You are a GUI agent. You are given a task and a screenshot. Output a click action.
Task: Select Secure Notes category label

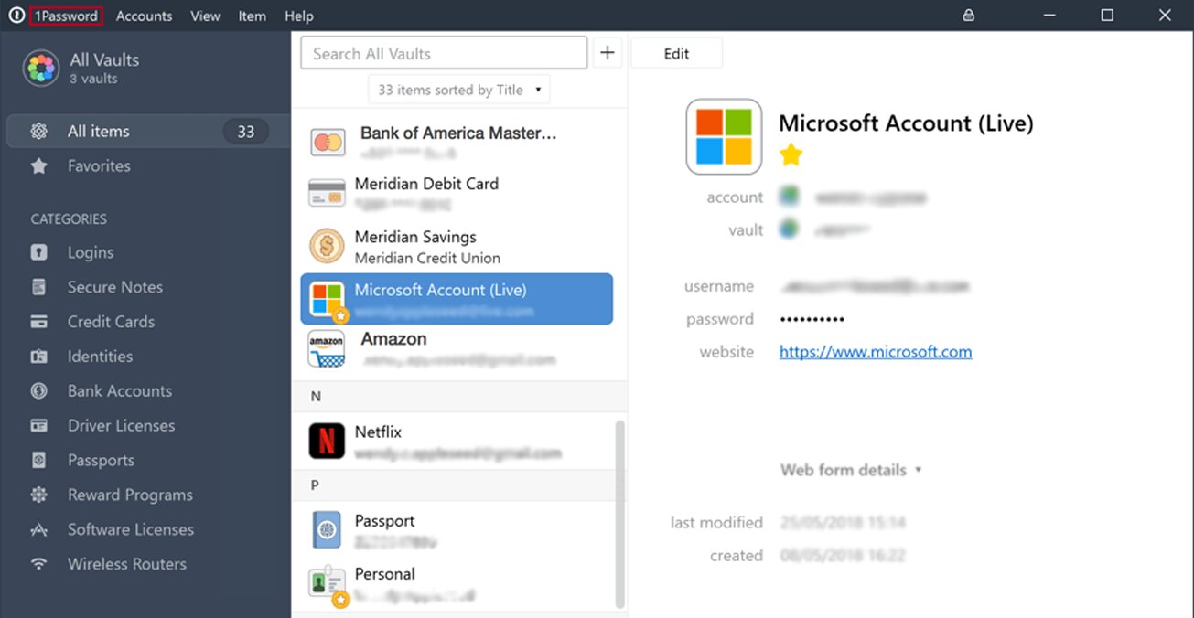tap(115, 287)
